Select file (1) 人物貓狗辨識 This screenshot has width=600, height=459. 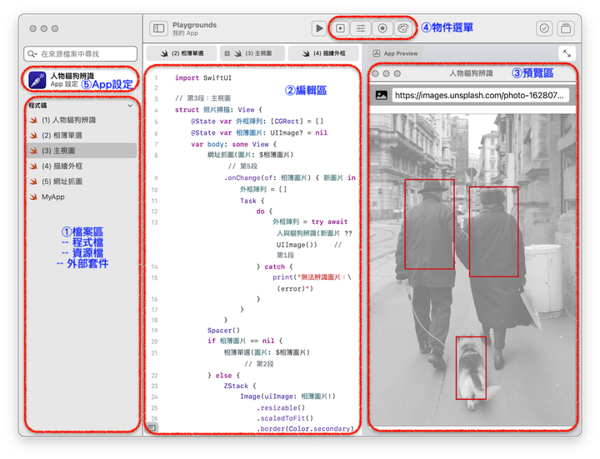(82, 120)
